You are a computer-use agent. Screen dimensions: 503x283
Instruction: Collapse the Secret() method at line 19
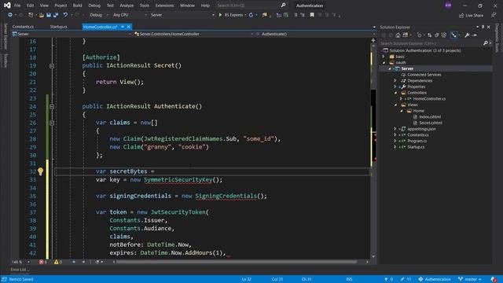52,66
